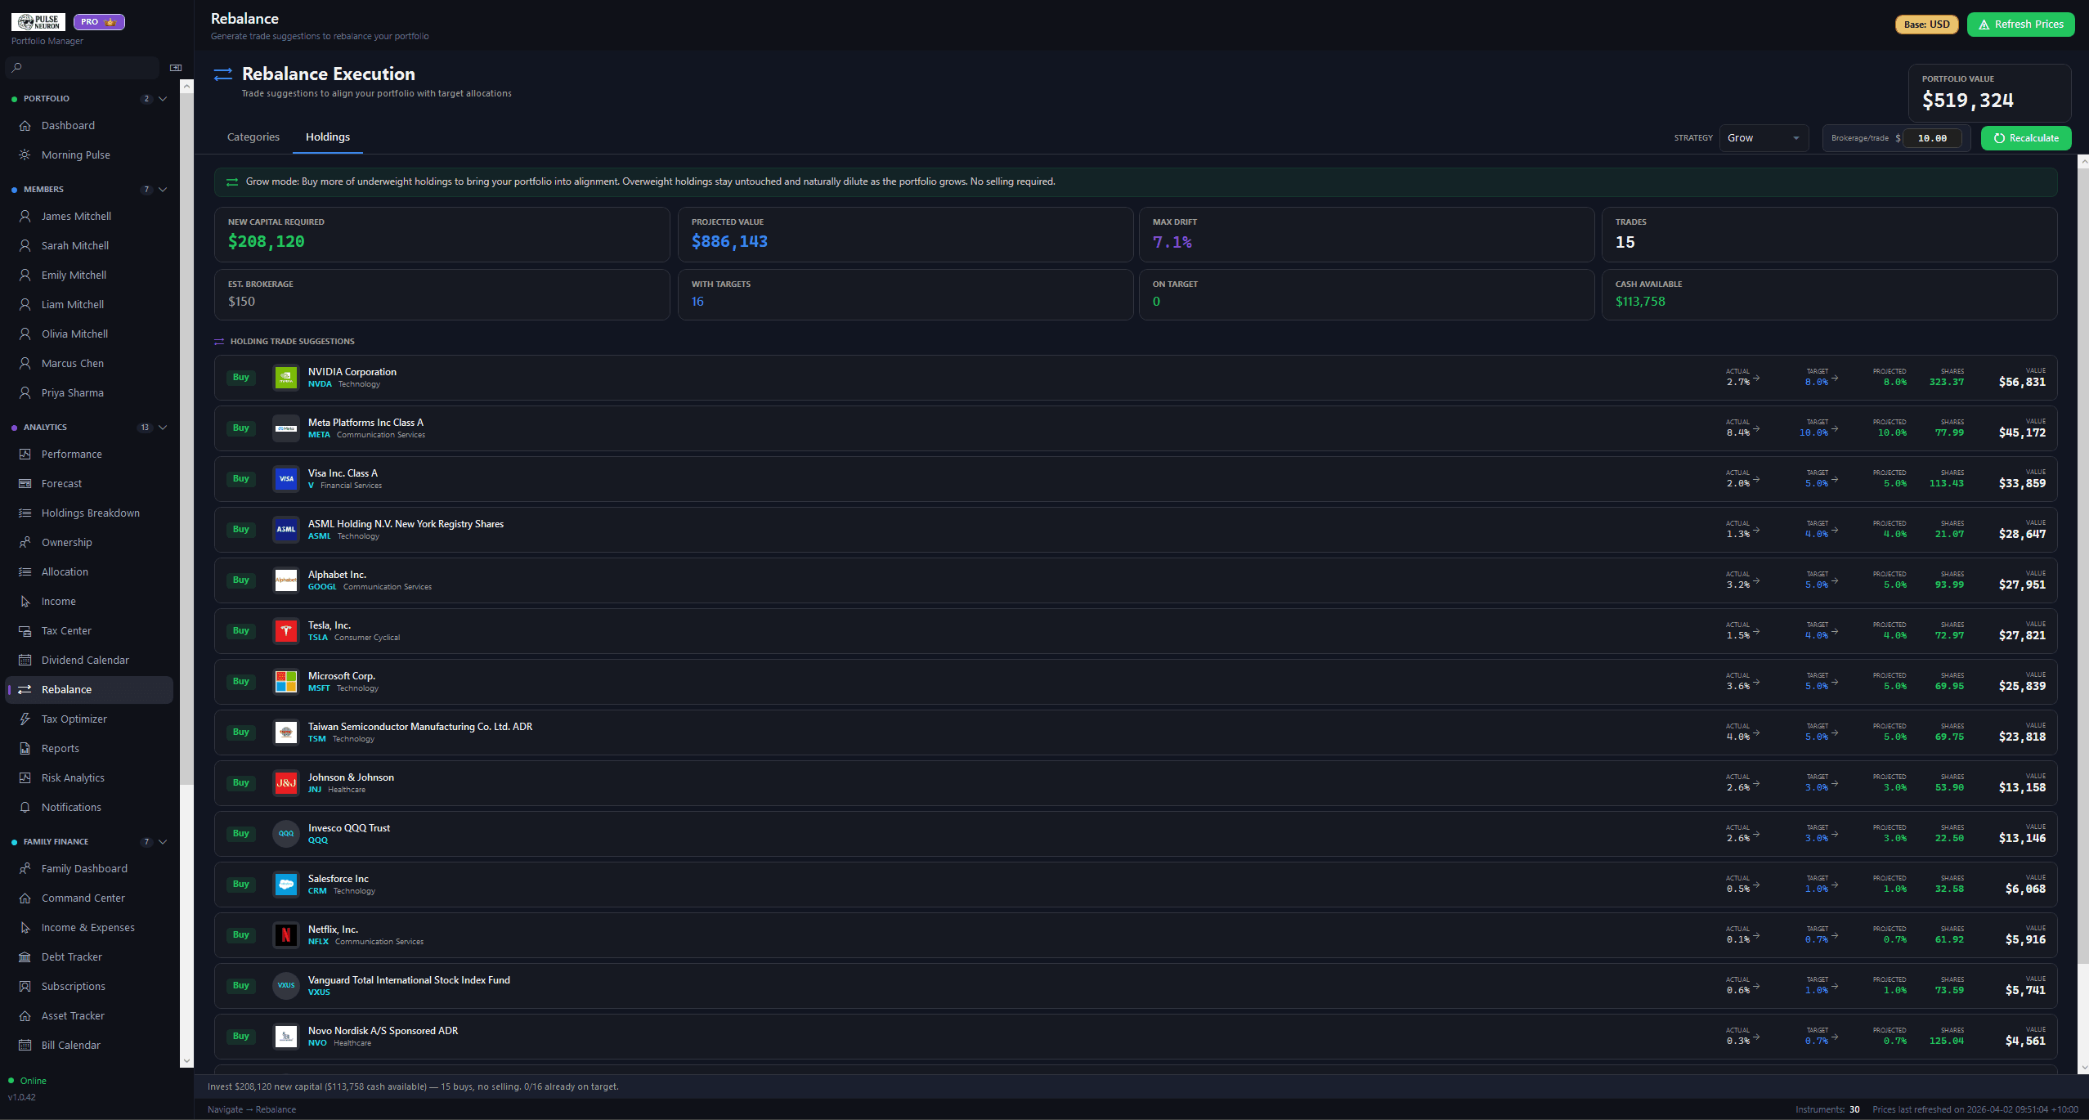The width and height of the screenshot is (2089, 1120).
Task: Click the Dividend Calendar icon
Action: point(25,660)
